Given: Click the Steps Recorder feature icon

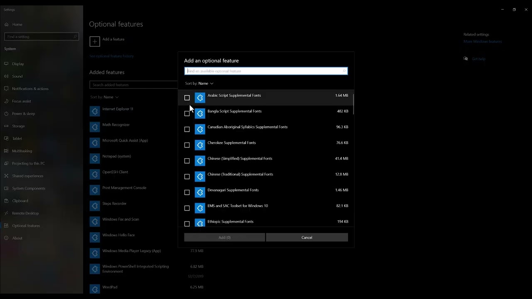Looking at the screenshot, I should point(95,206).
